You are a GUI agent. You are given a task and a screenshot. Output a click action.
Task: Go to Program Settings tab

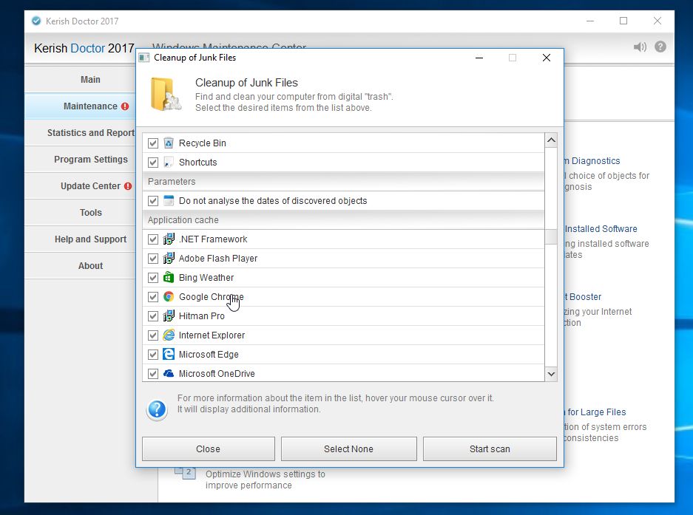(80, 159)
